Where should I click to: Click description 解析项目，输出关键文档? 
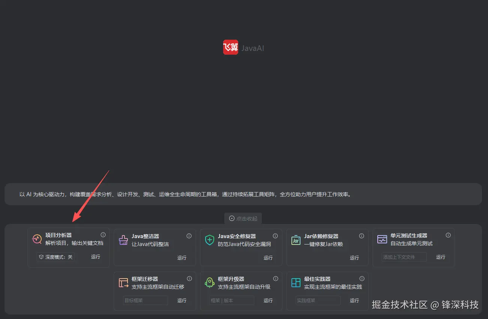pyautogui.click(x=74, y=243)
